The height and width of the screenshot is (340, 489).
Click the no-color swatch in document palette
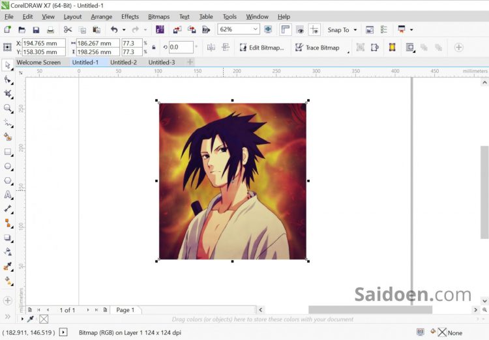(44, 319)
